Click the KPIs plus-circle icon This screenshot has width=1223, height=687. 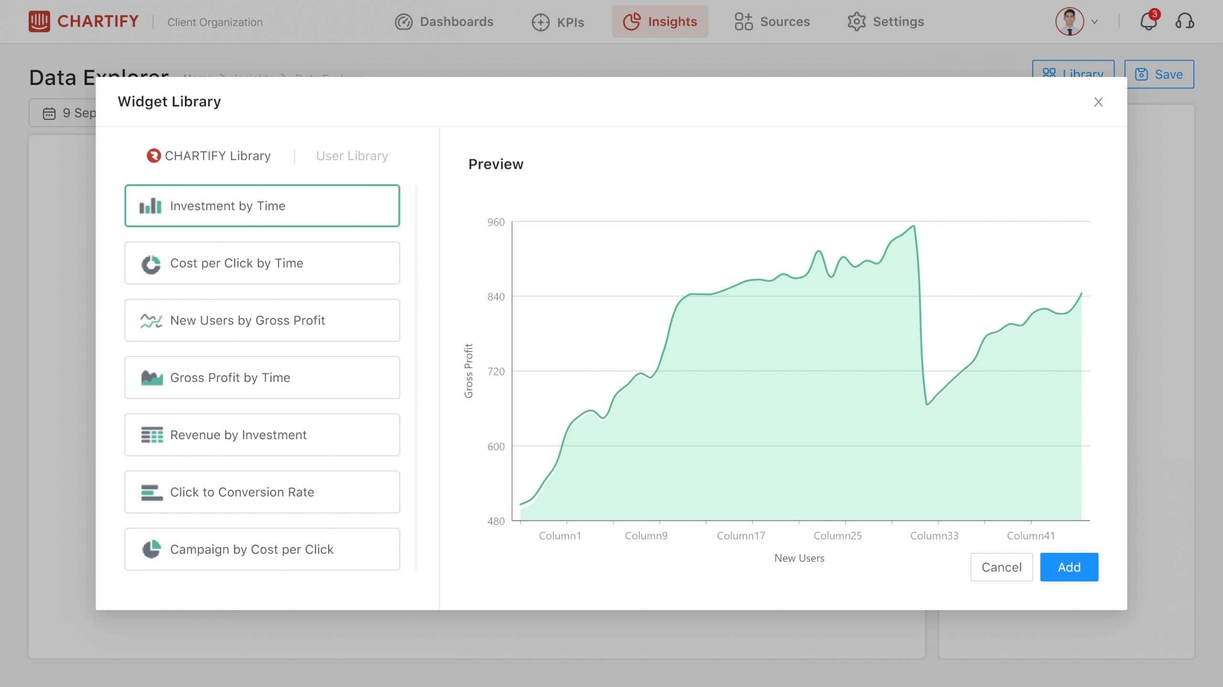tap(540, 22)
